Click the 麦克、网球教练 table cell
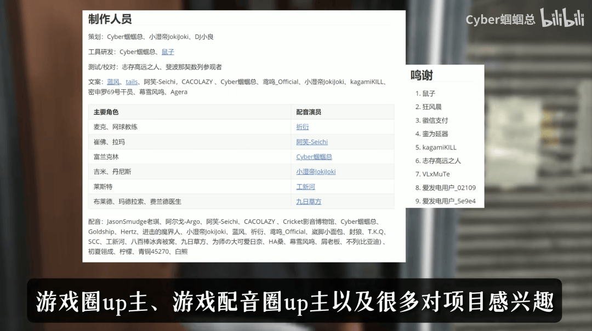 pos(116,127)
